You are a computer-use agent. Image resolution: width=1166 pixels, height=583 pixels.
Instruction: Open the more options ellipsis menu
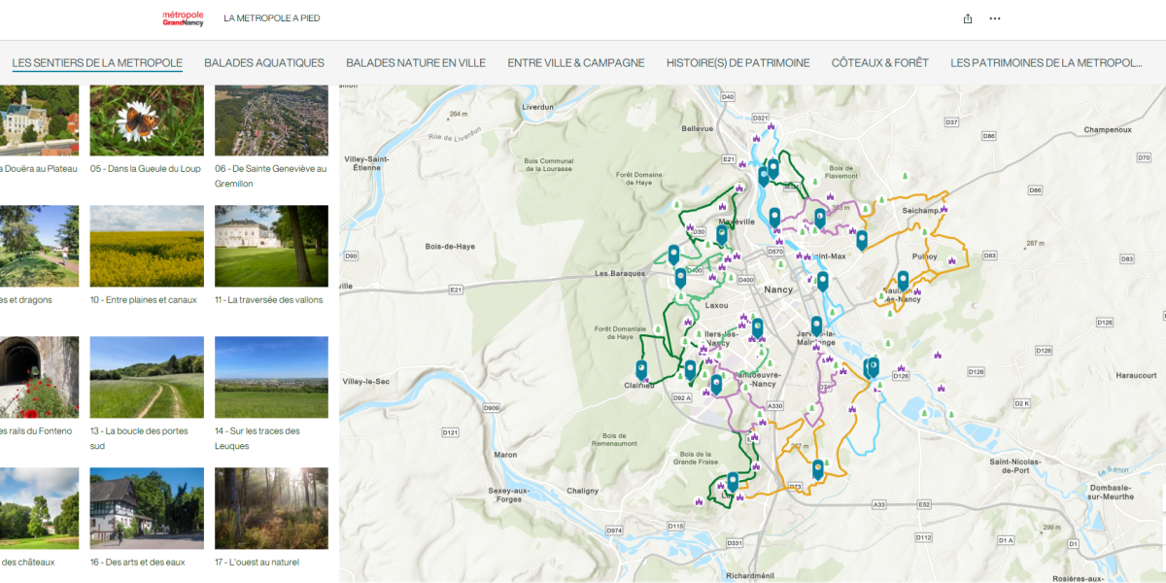click(995, 18)
